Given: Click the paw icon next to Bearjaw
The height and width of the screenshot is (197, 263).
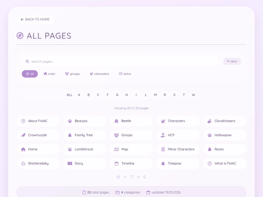Looking at the screenshot, I should [70, 121].
